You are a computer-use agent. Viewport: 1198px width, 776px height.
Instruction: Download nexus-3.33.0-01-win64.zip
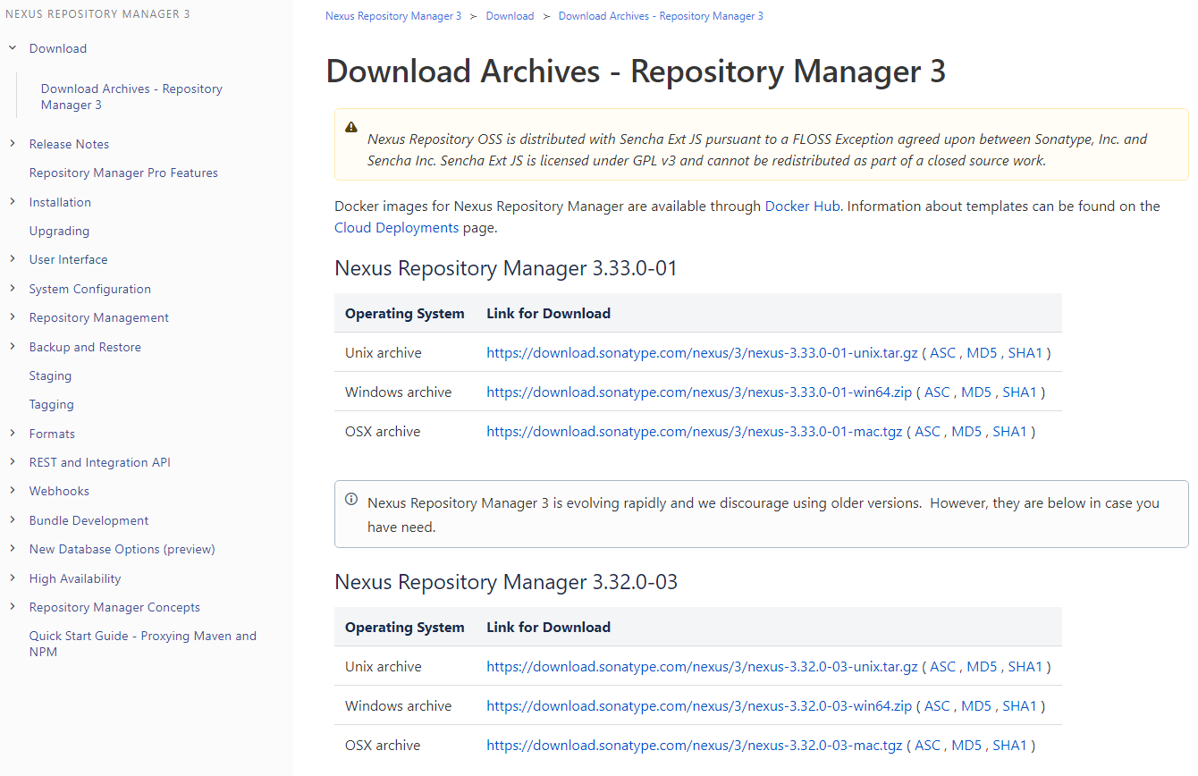point(699,392)
